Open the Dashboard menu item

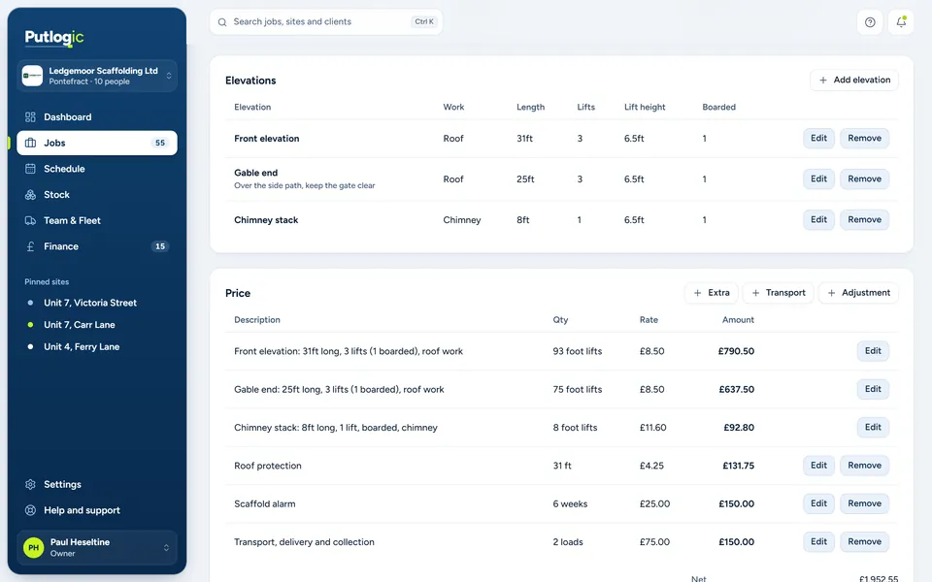(97, 117)
